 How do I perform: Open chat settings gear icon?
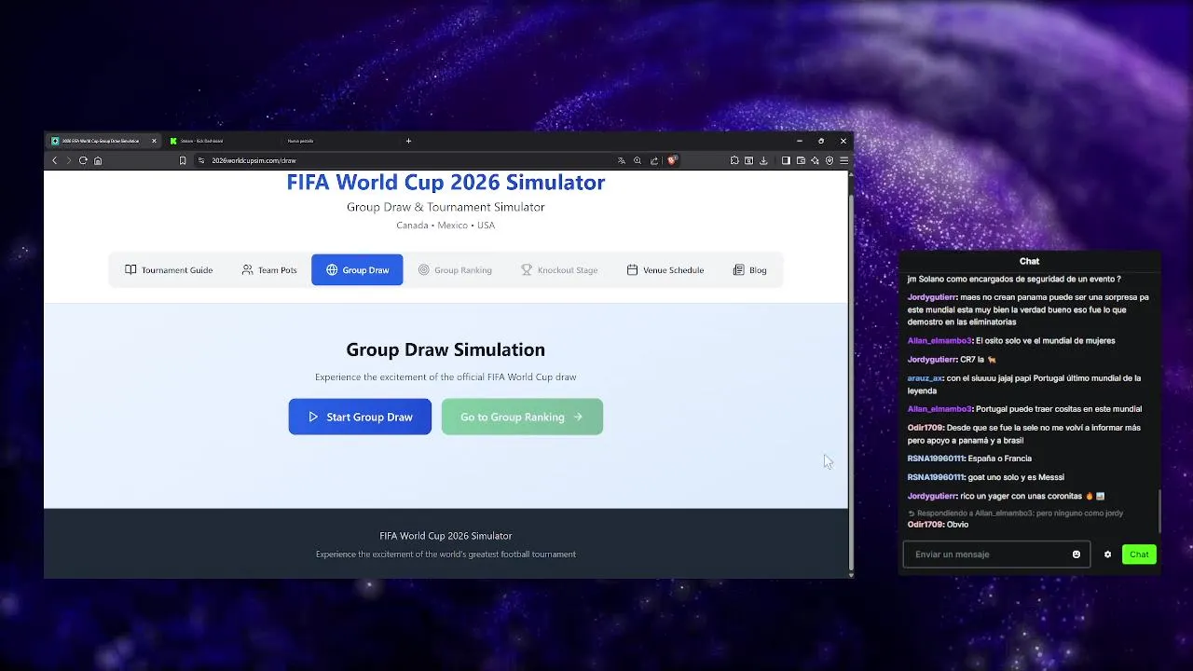[1107, 555]
